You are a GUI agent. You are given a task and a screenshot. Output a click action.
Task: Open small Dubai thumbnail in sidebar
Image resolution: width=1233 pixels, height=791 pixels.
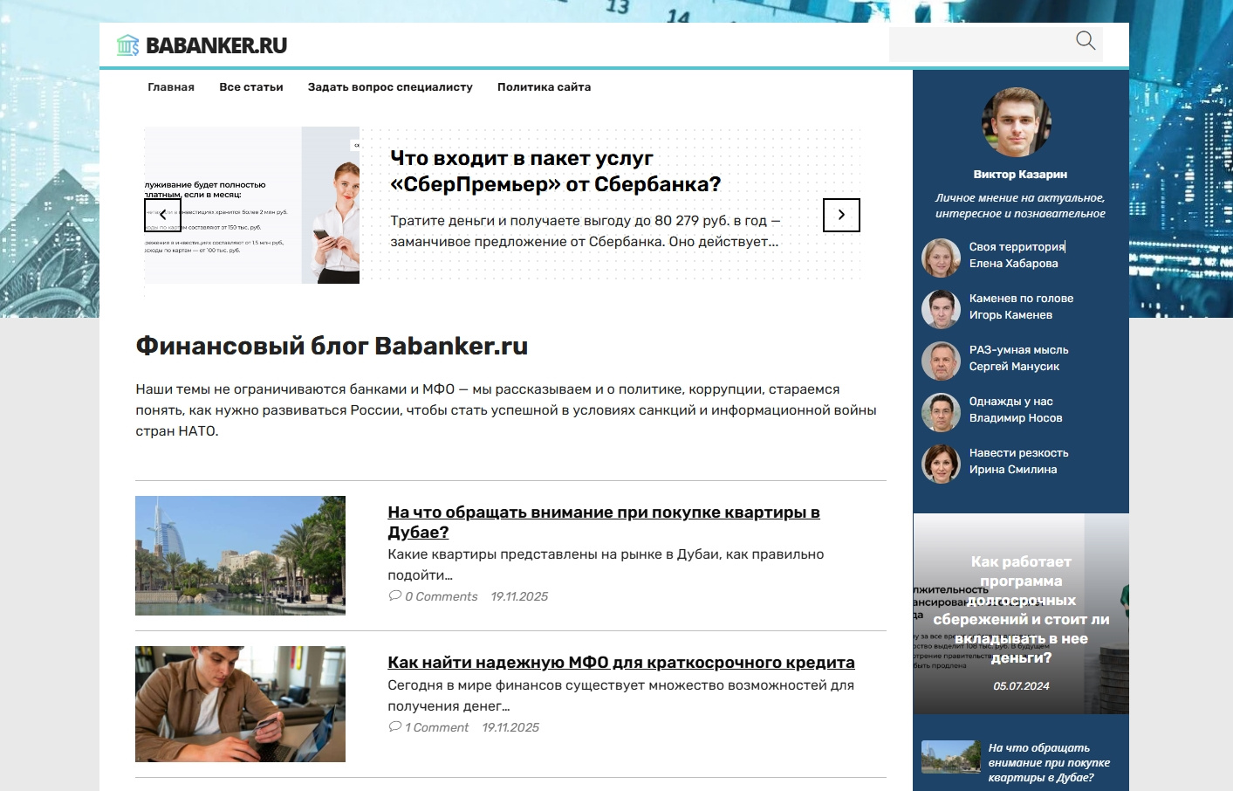(x=951, y=757)
